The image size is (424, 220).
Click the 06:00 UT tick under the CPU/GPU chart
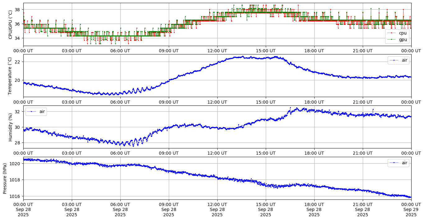click(120, 51)
